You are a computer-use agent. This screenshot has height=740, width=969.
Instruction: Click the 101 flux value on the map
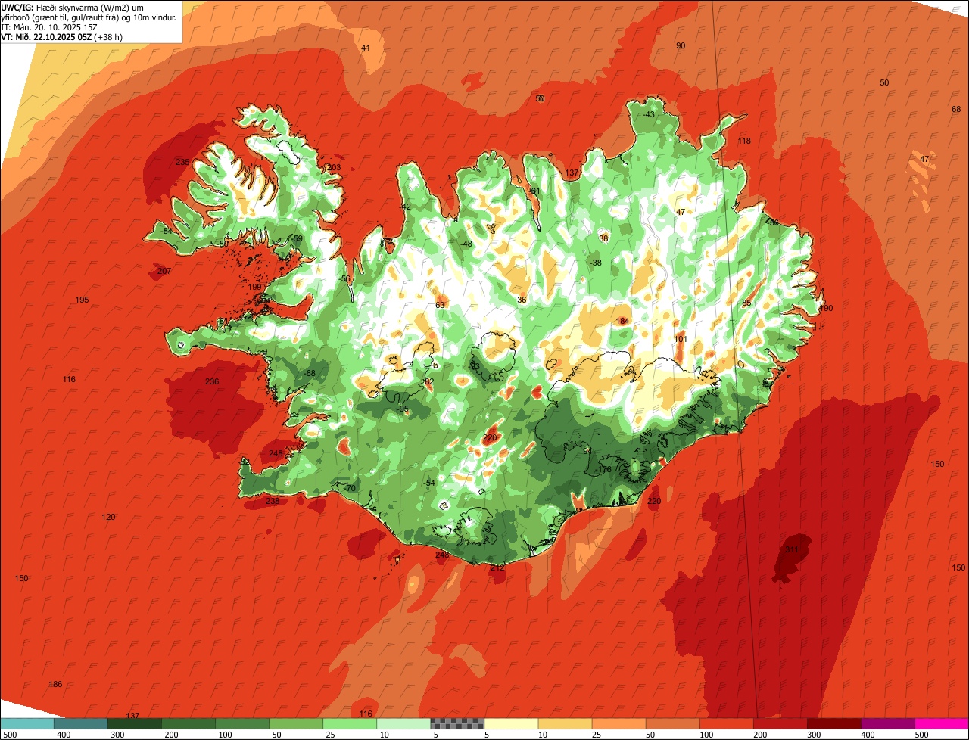click(681, 339)
